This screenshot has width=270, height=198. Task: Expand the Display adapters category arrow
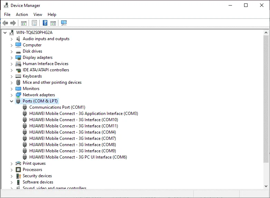click(11, 58)
